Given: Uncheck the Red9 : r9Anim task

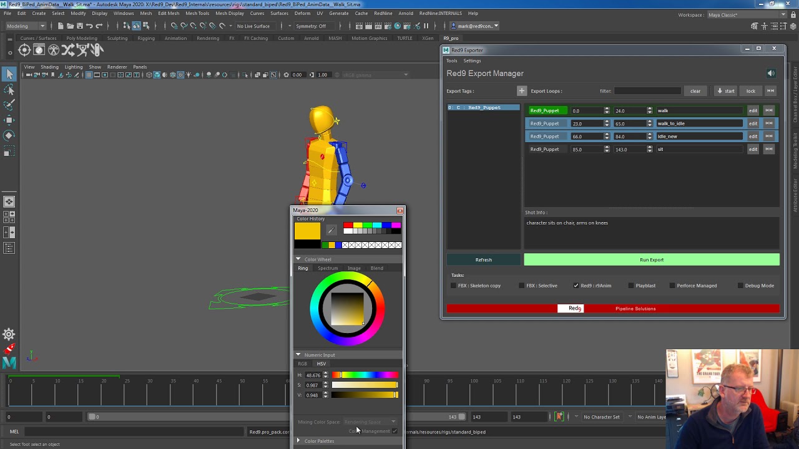Looking at the screenshot, I should click(576, 286).
